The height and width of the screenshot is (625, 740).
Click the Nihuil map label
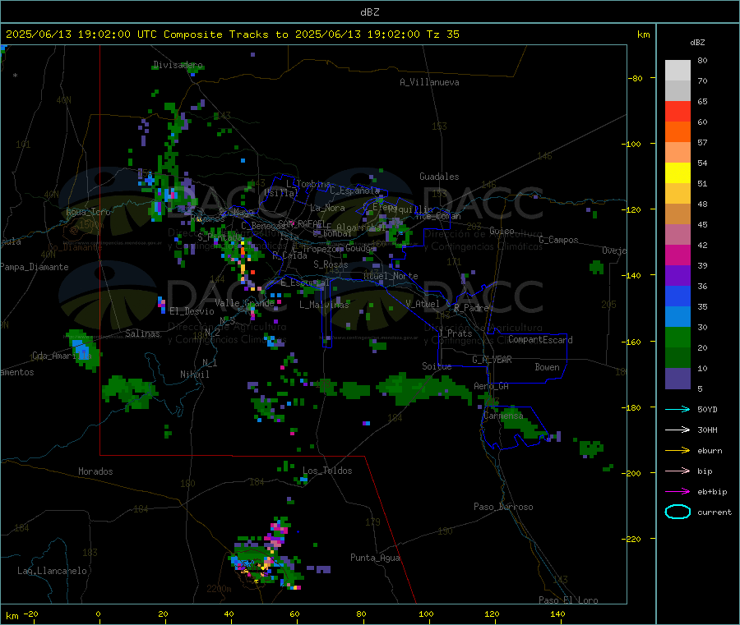[x=194, y=375]
